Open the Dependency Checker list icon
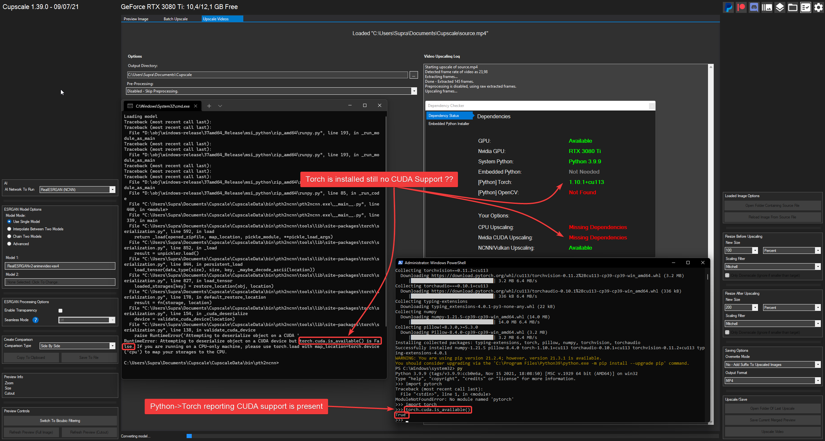Screen dimensions: 825x441 (806, 7)
